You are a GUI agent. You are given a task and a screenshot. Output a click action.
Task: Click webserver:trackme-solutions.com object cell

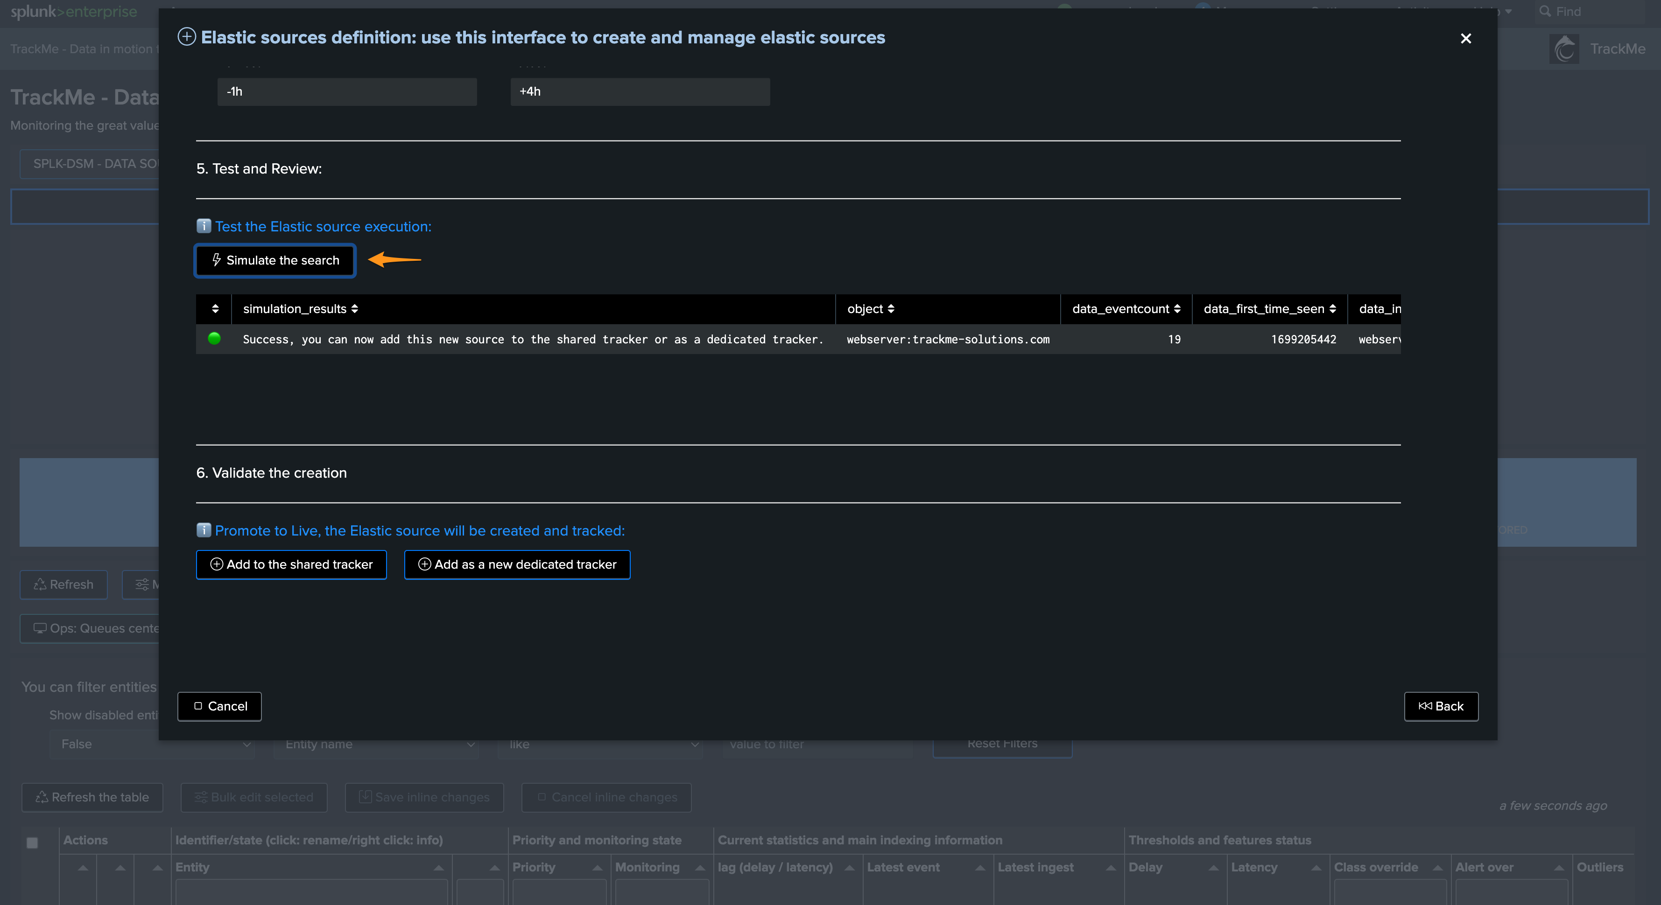[x=948, y=339]
